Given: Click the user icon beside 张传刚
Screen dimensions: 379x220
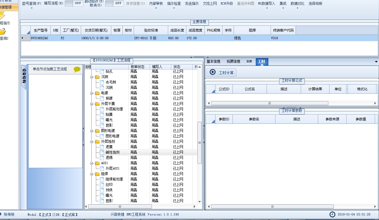Looking at the screenshot, I should (x=1, y=214).
